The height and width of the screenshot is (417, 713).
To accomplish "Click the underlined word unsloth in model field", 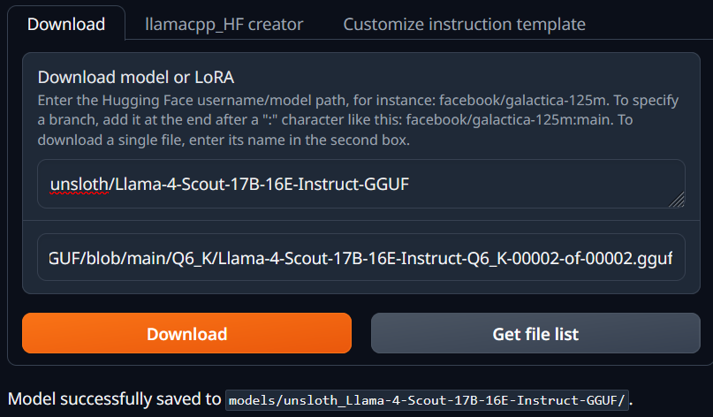I will [x=80, y=184].
